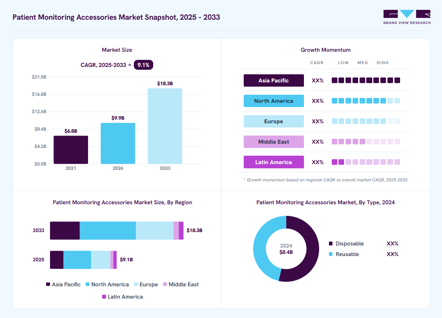Viewport: 442px width, 318px height.
Task: Click the Asia Pacific segment of 2025 bar
Action: 57,260
